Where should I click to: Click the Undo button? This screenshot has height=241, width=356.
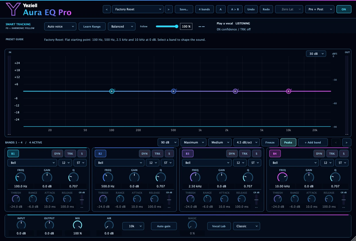[251, 9]
